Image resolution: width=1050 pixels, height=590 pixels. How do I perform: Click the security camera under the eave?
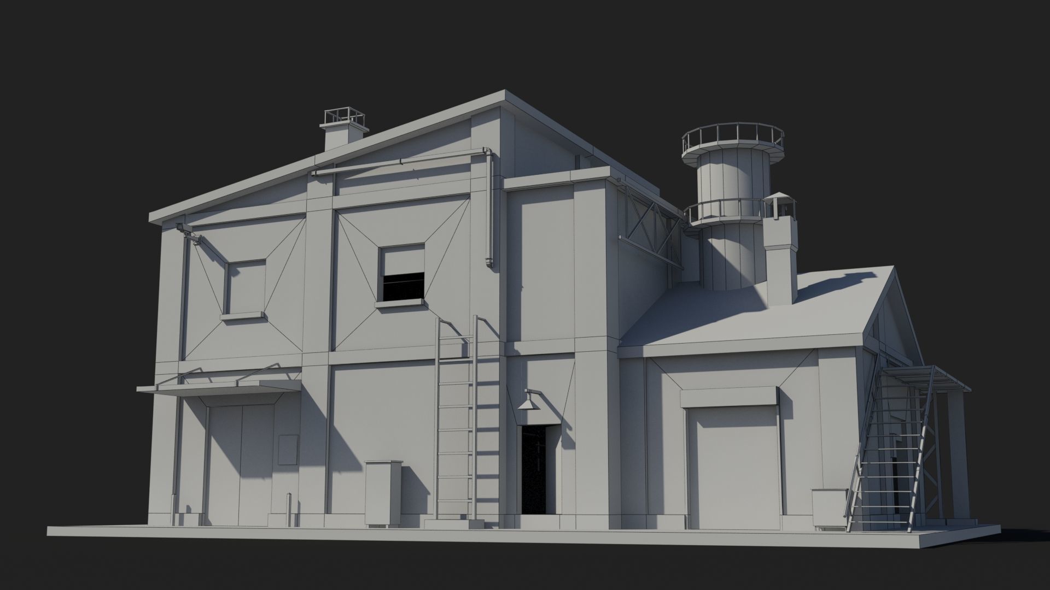point(184,229)
